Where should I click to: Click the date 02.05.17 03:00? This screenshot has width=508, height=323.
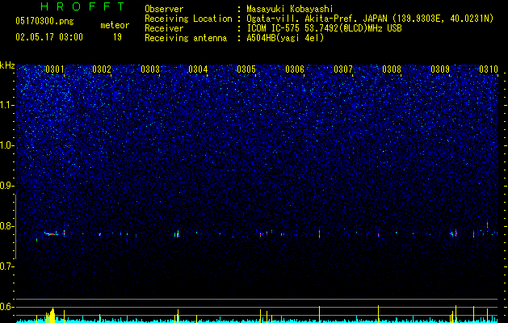(49, 37)
